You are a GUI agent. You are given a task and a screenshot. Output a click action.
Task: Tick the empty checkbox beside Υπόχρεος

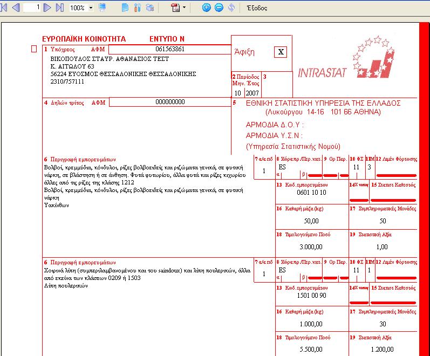click(34, 49)
